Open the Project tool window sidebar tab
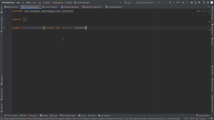The image size is (214, 120). [1, 9]
